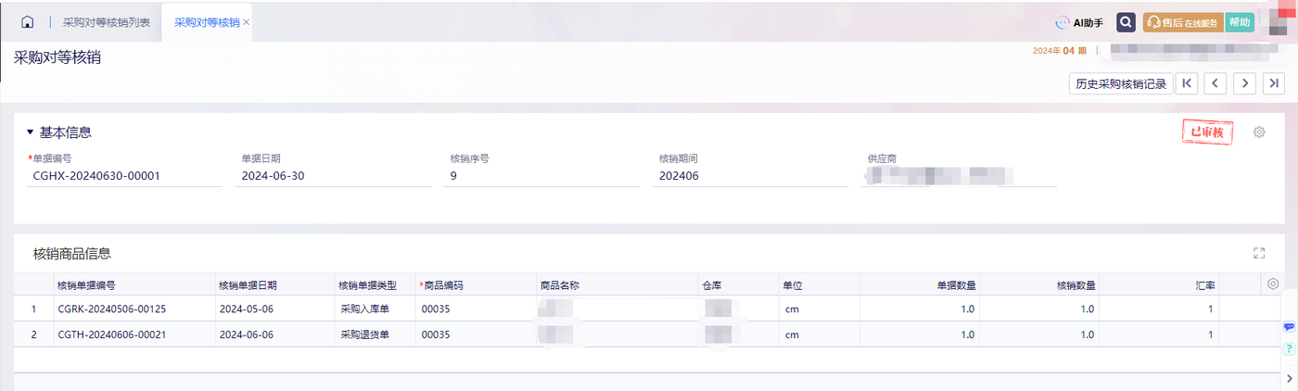Click the 单据数量 column header

(x=920, y=285)
